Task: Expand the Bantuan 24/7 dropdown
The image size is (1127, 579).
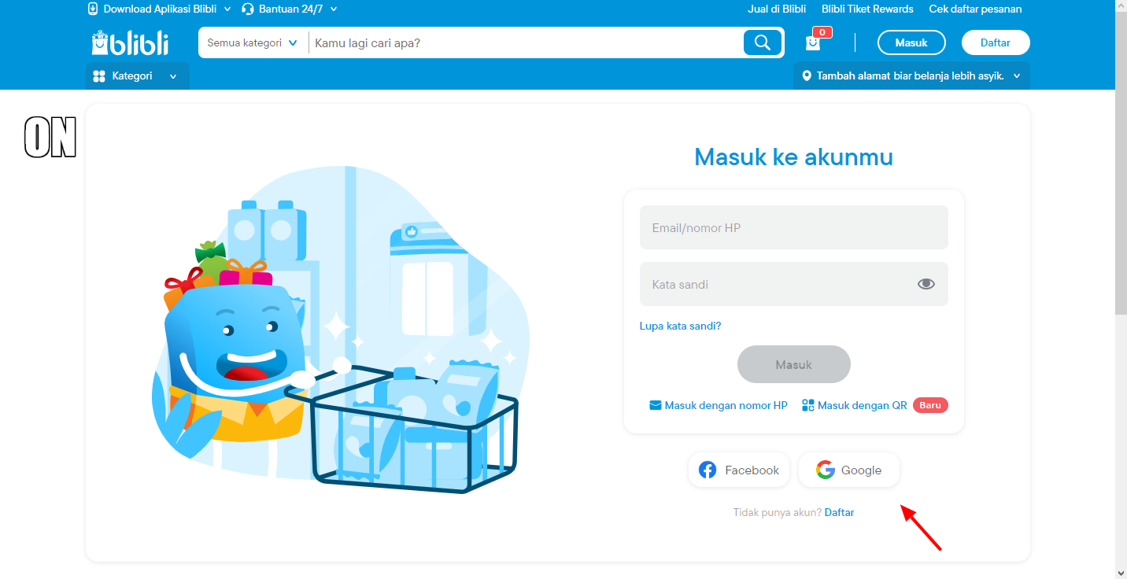Action: [x=289, y=9]
